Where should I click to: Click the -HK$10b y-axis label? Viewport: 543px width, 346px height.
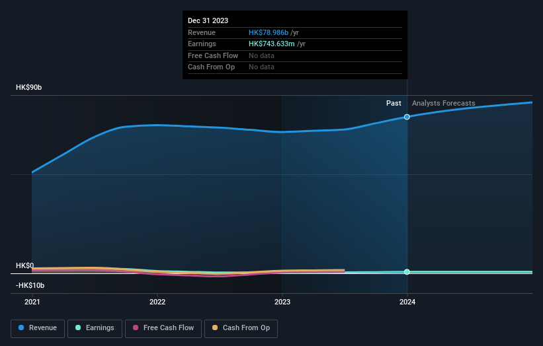click(x=30, y=285)
